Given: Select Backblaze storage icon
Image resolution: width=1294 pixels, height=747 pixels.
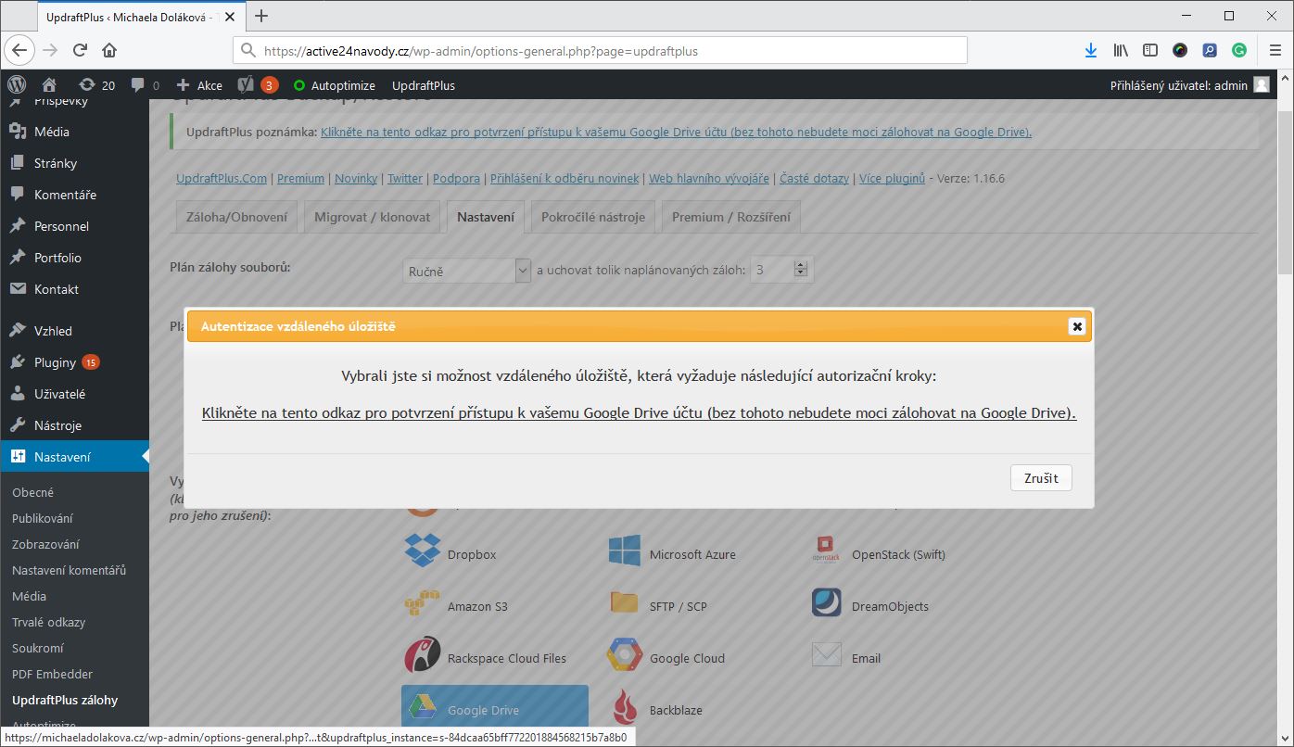Looking at the screenshot, I should point(625,709).
